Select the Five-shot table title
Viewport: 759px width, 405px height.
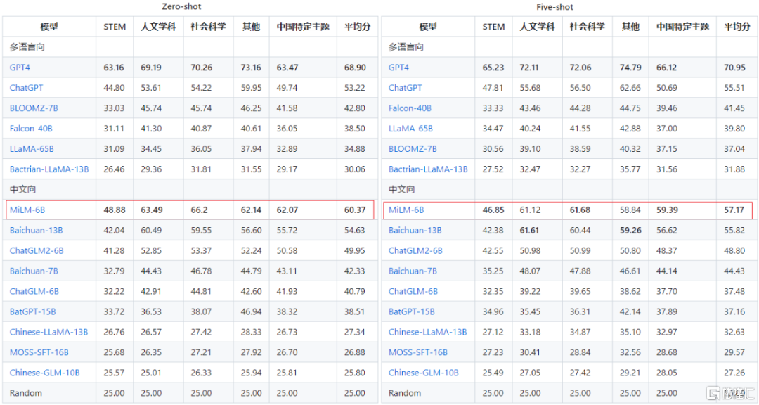pyautogui.click(x=554, y=7)
